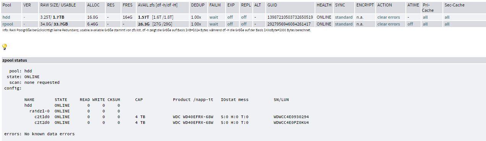
Task: Click FRES value '164G'
Action: (127, 17)
